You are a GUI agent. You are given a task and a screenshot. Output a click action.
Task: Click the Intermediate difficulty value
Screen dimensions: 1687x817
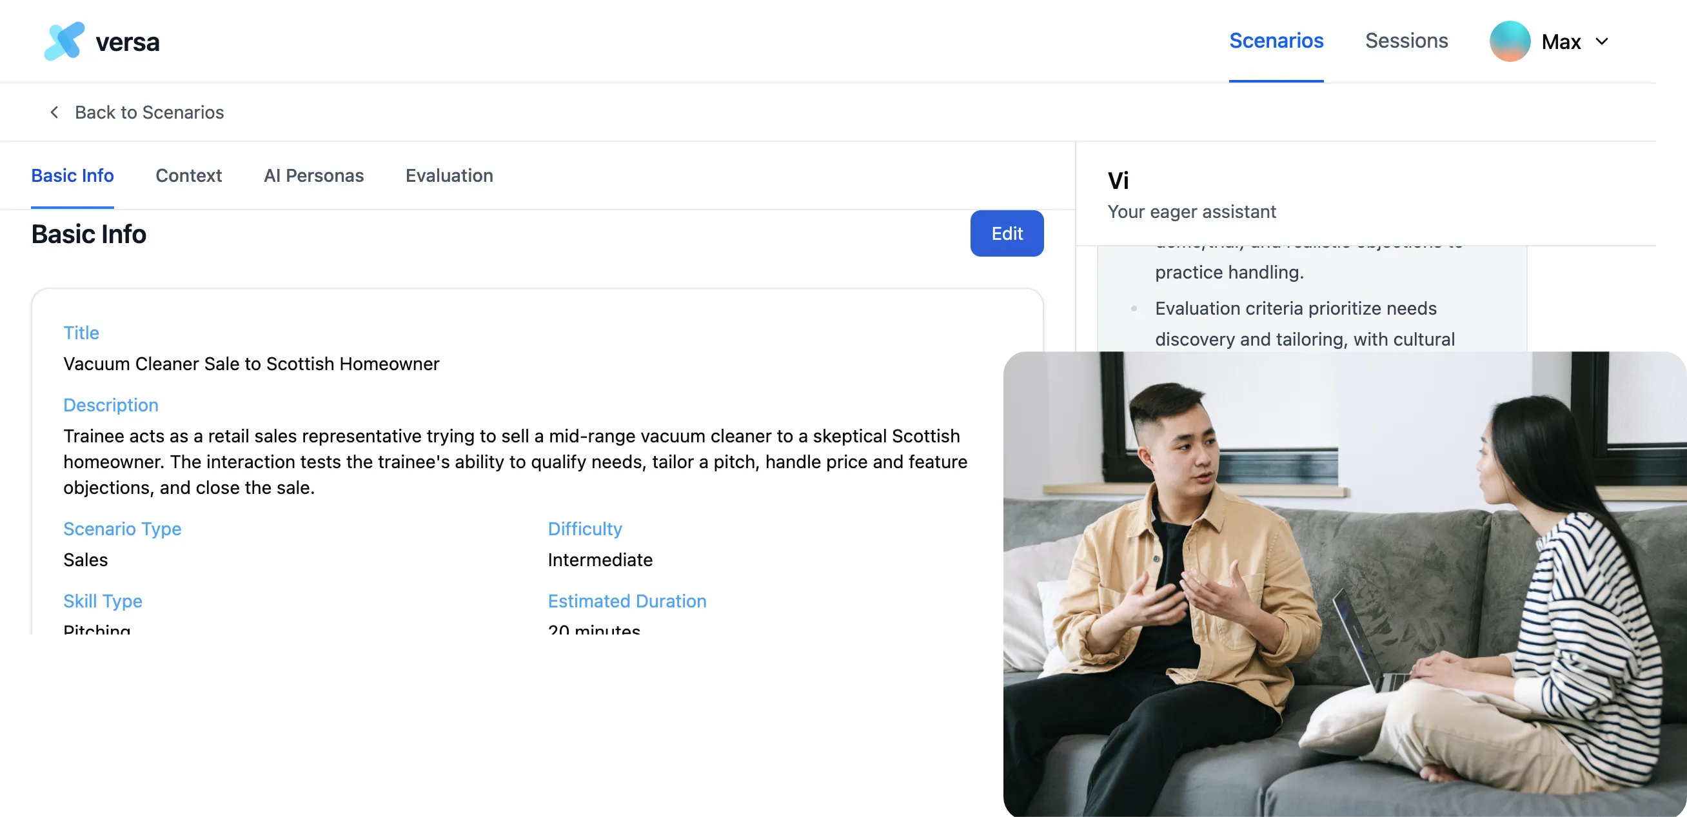pyautogui.click(x=600, y=560)
